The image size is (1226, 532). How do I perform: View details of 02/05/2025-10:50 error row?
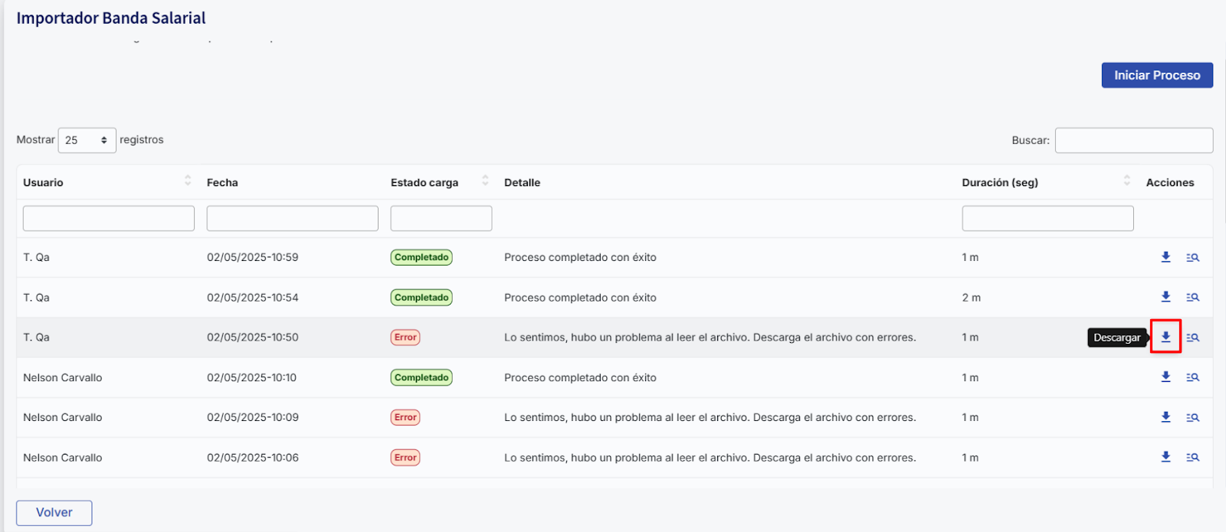point(1192,337)
